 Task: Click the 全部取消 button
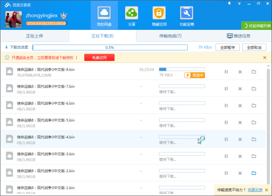click(254, 47)
